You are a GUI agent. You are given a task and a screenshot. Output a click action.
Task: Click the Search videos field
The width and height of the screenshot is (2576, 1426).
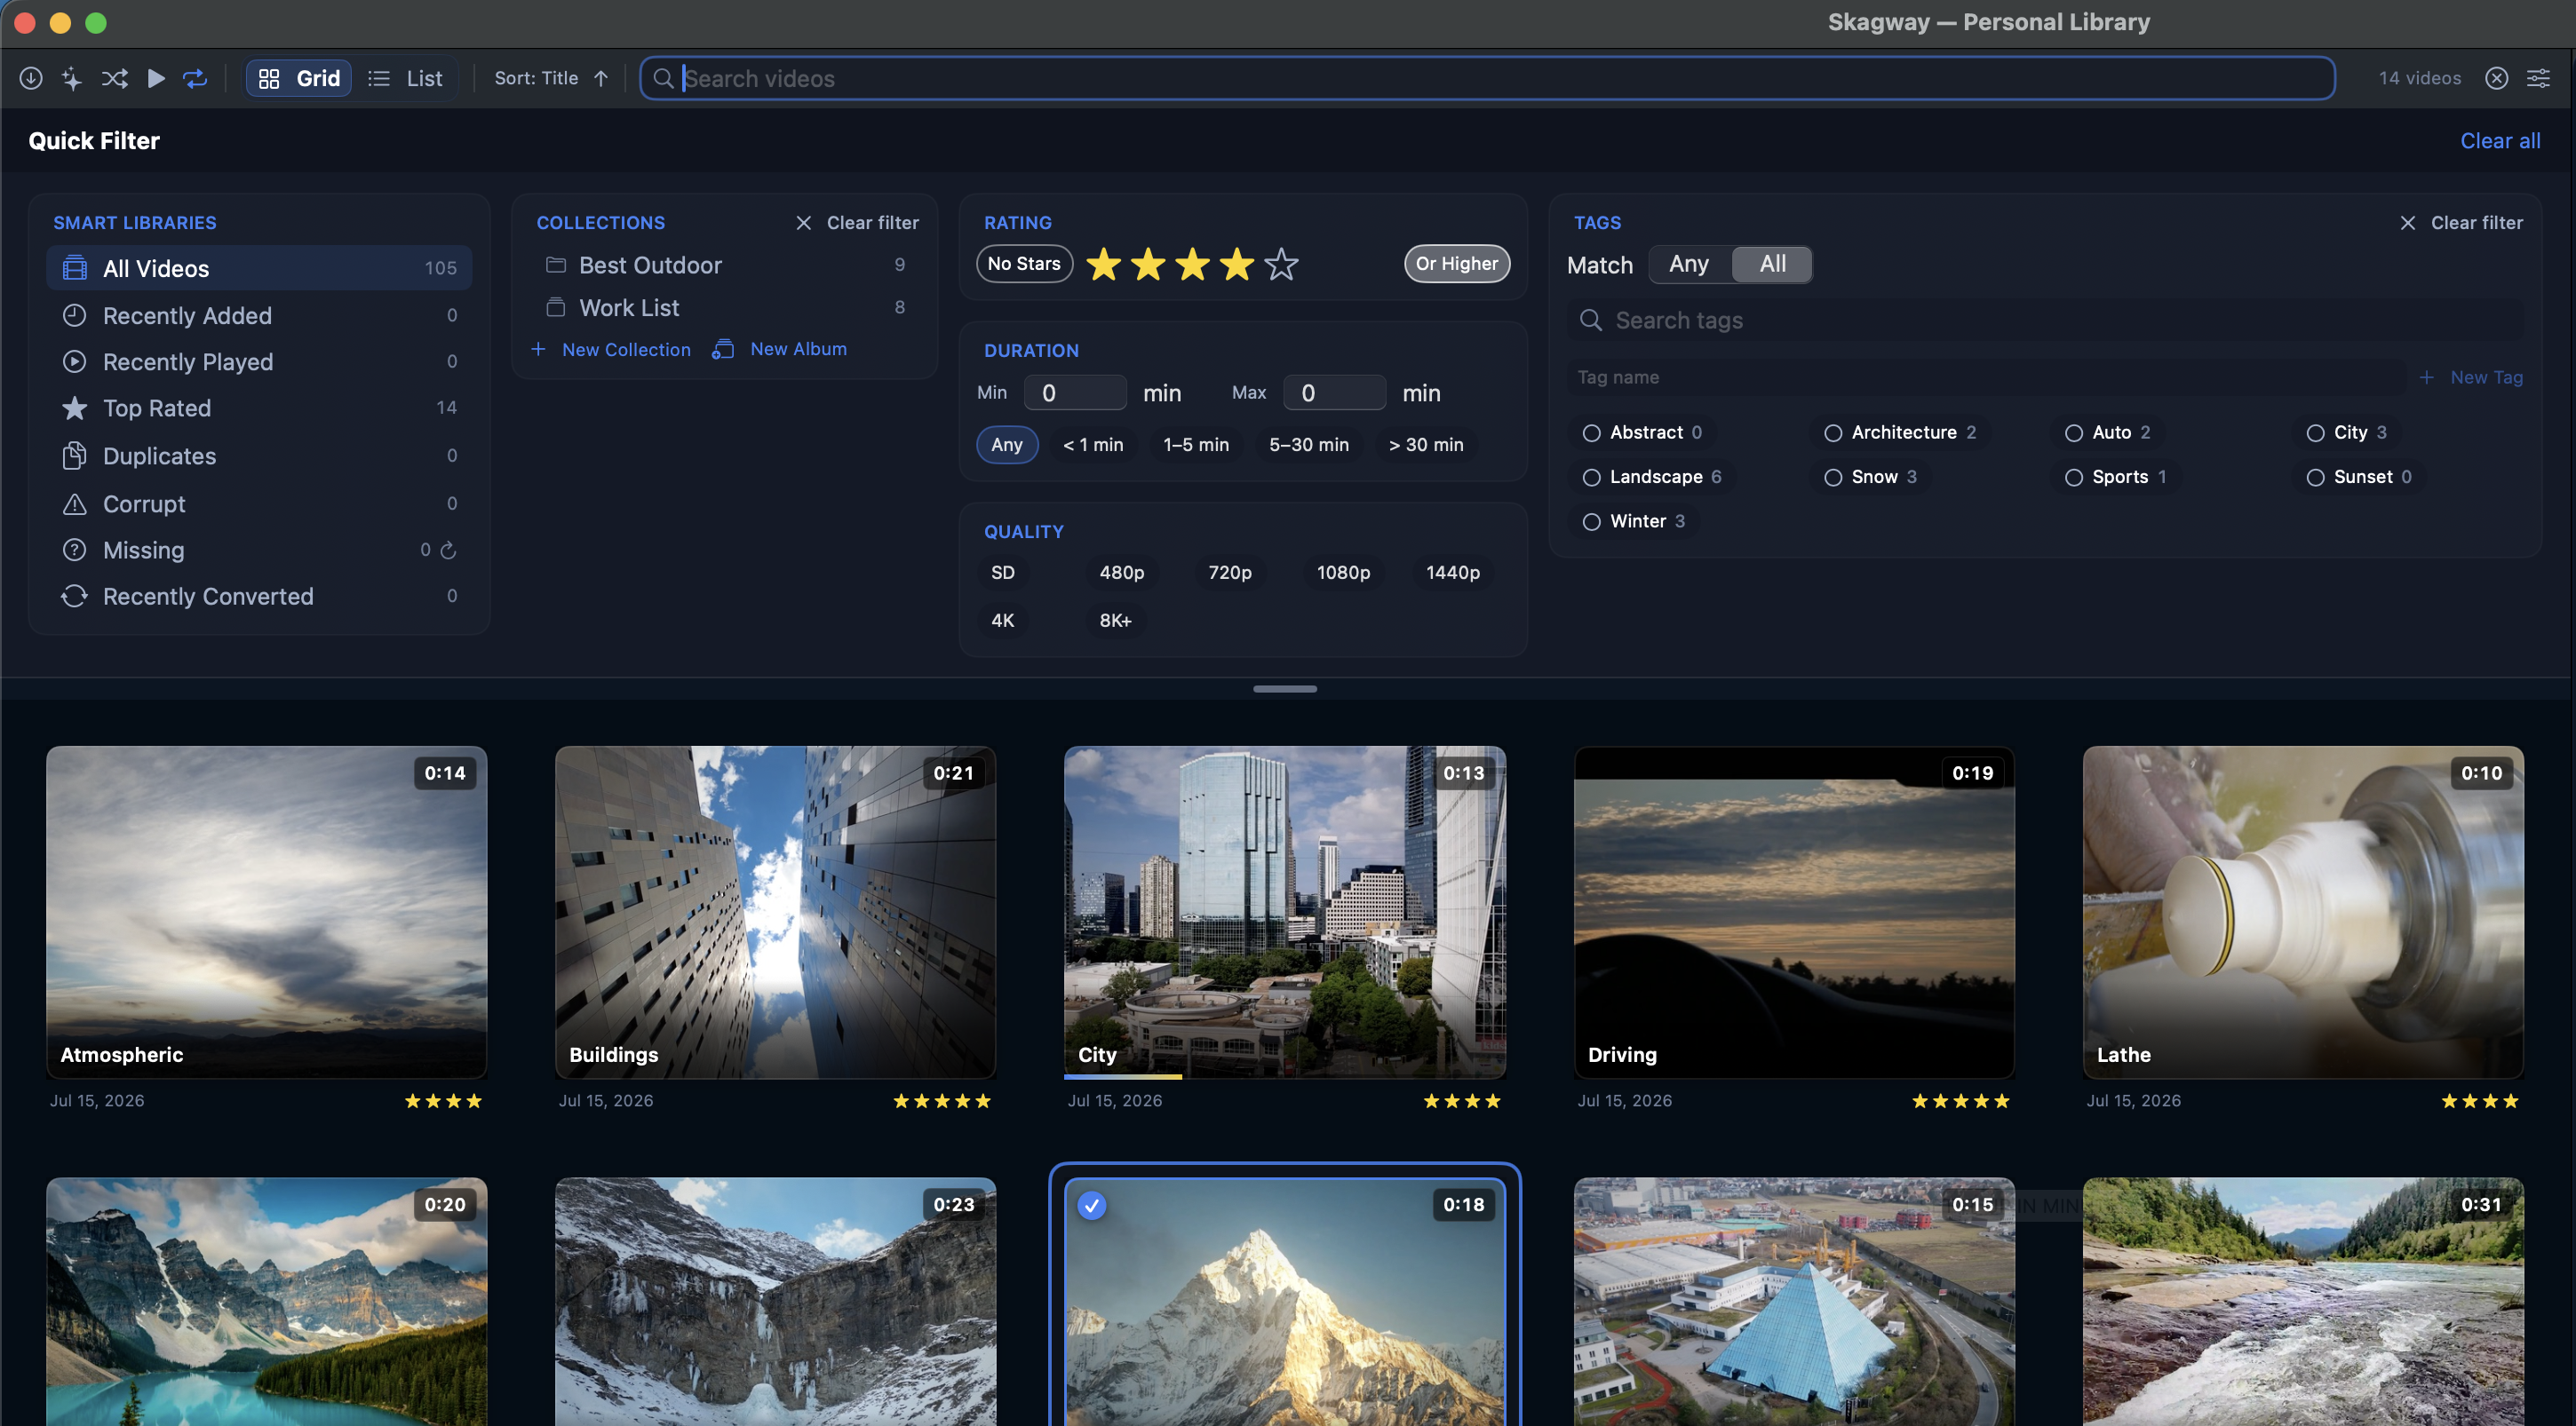[1487, 78]
